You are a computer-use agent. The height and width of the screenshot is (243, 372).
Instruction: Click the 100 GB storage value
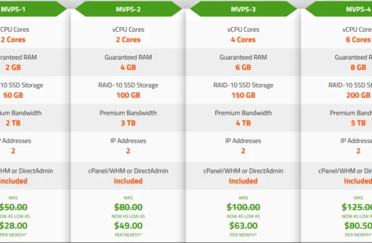click(x=128, y=95)
